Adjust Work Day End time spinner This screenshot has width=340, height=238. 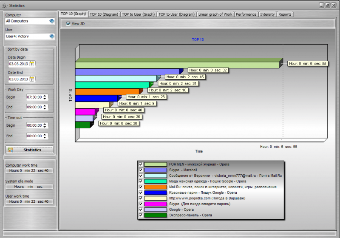pos(45,107)
